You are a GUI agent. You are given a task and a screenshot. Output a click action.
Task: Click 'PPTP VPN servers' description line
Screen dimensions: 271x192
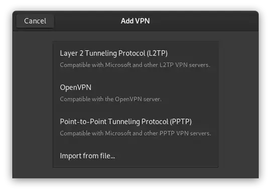pos(135,133)
